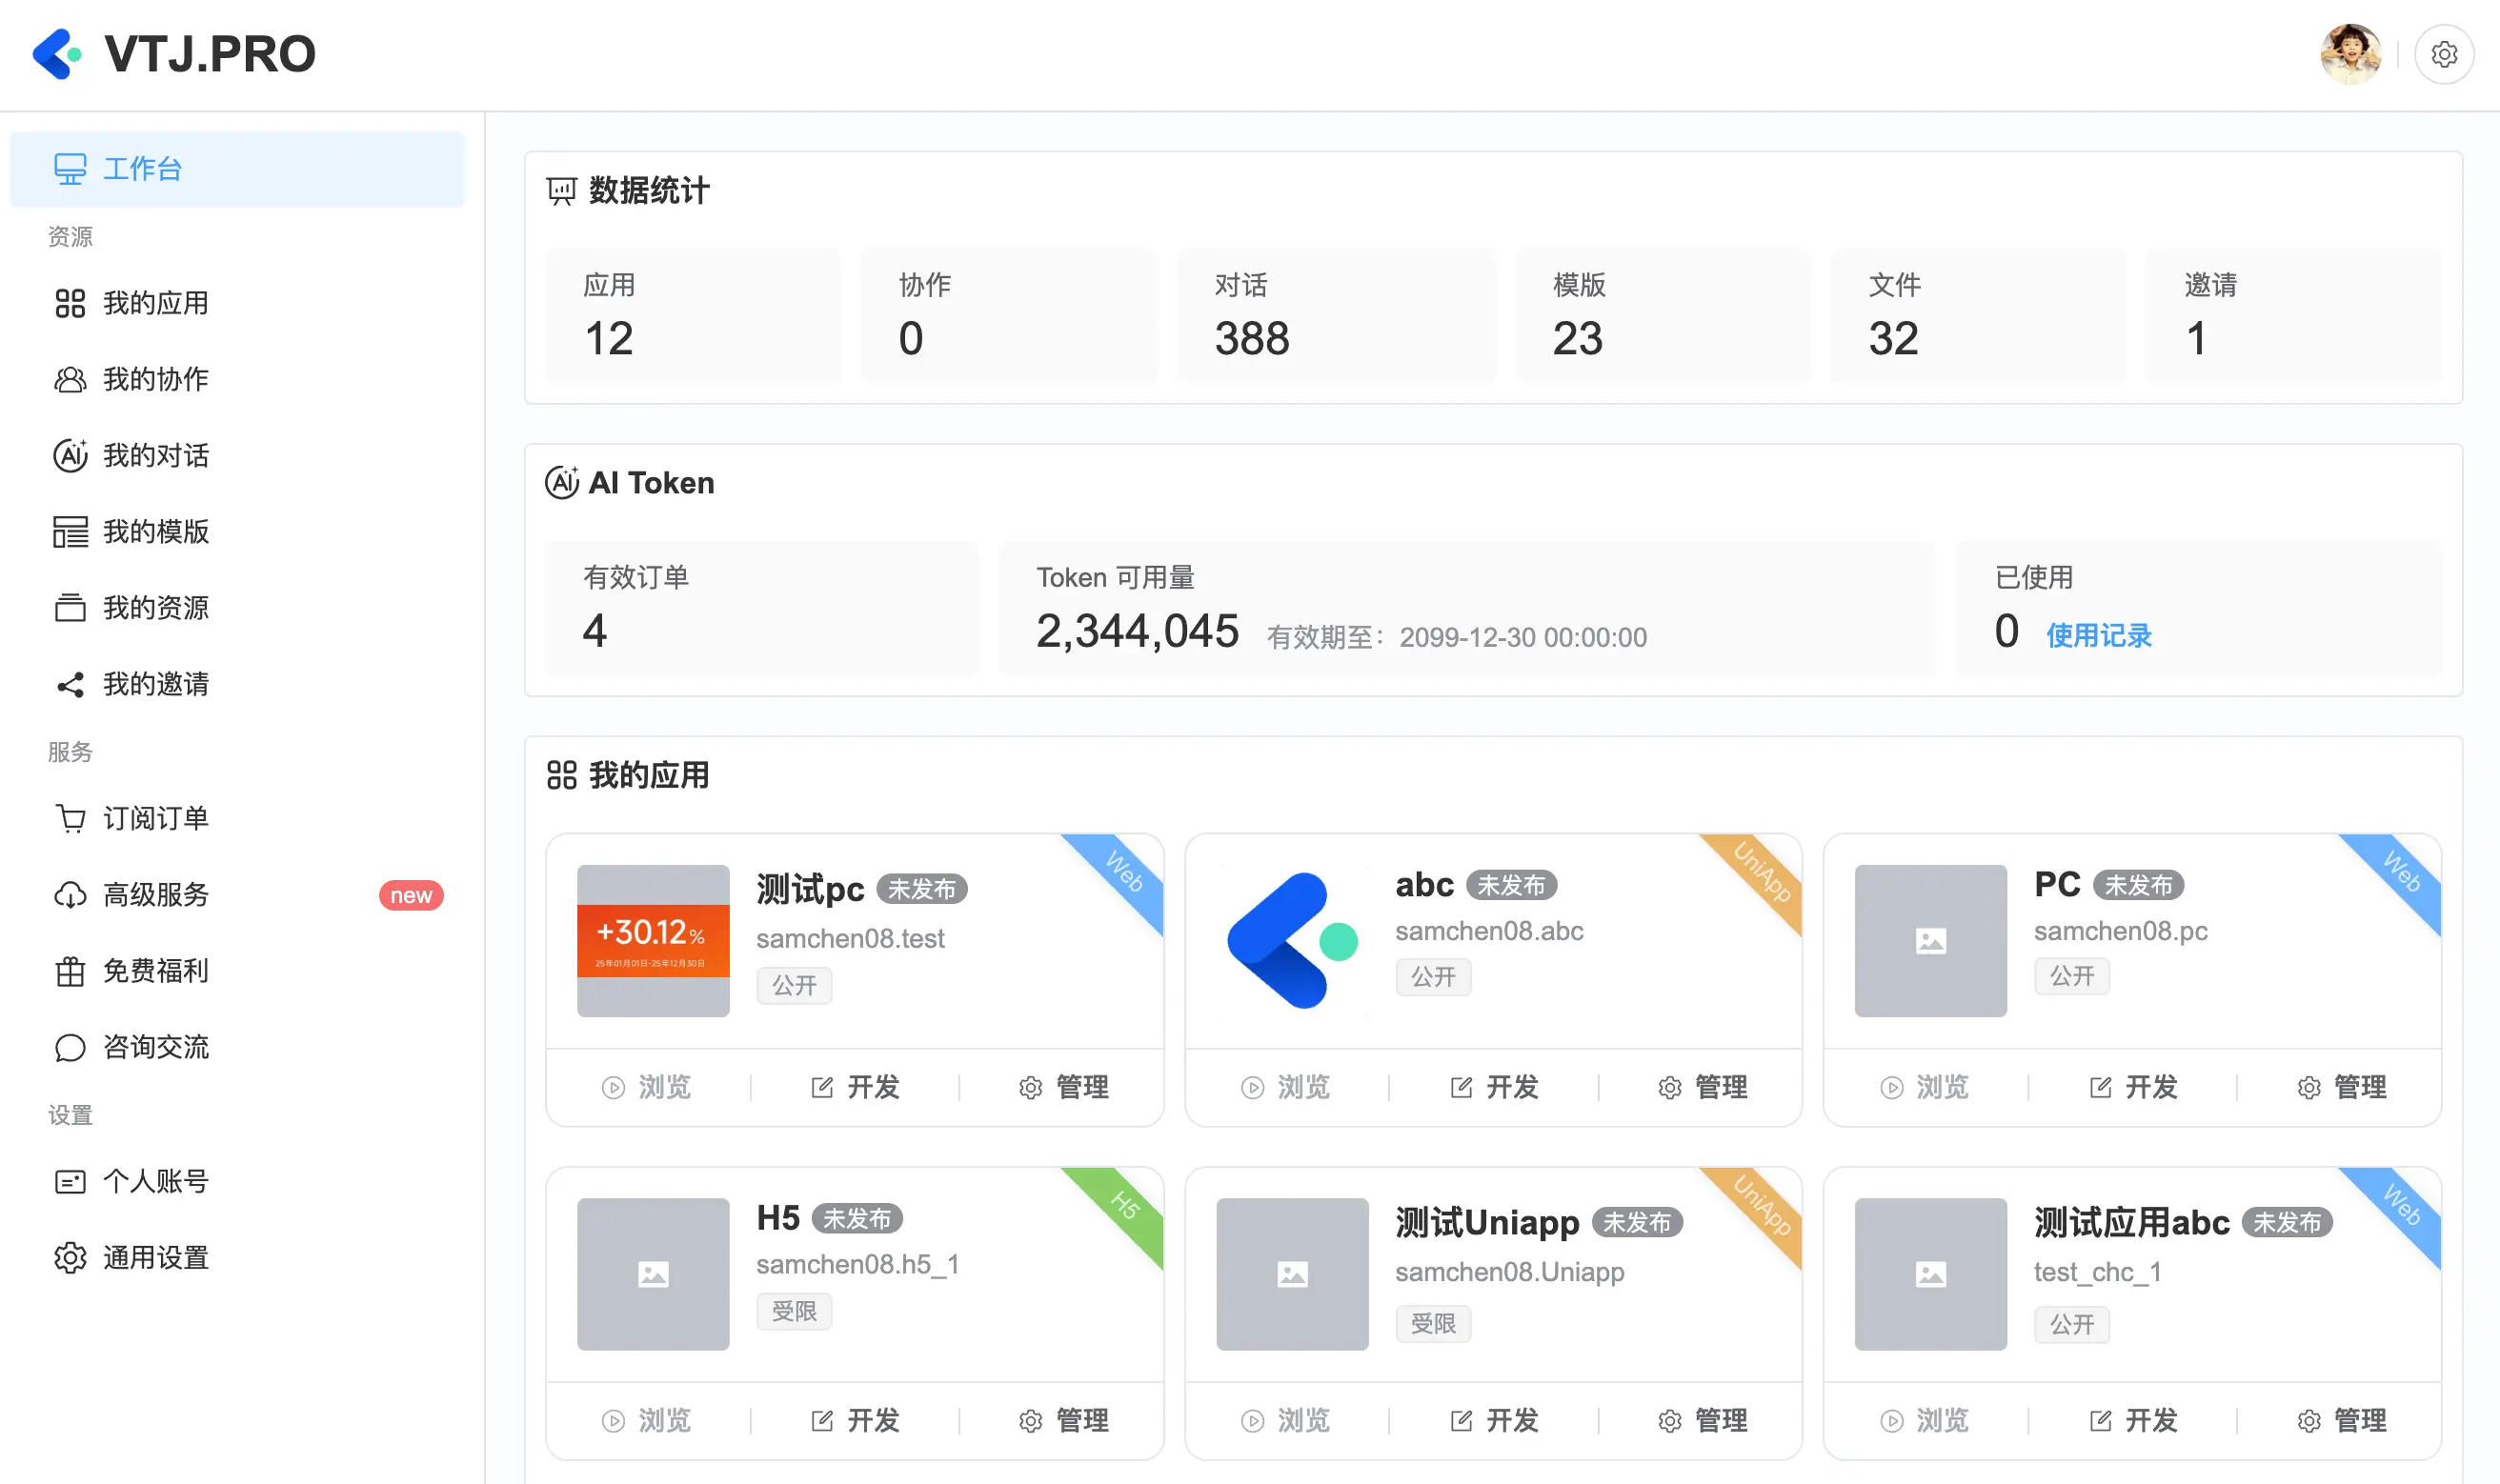Click the abc app logo thumbnail
The width and height of the screenshot is (2500, 1484).
[1292, 941]
